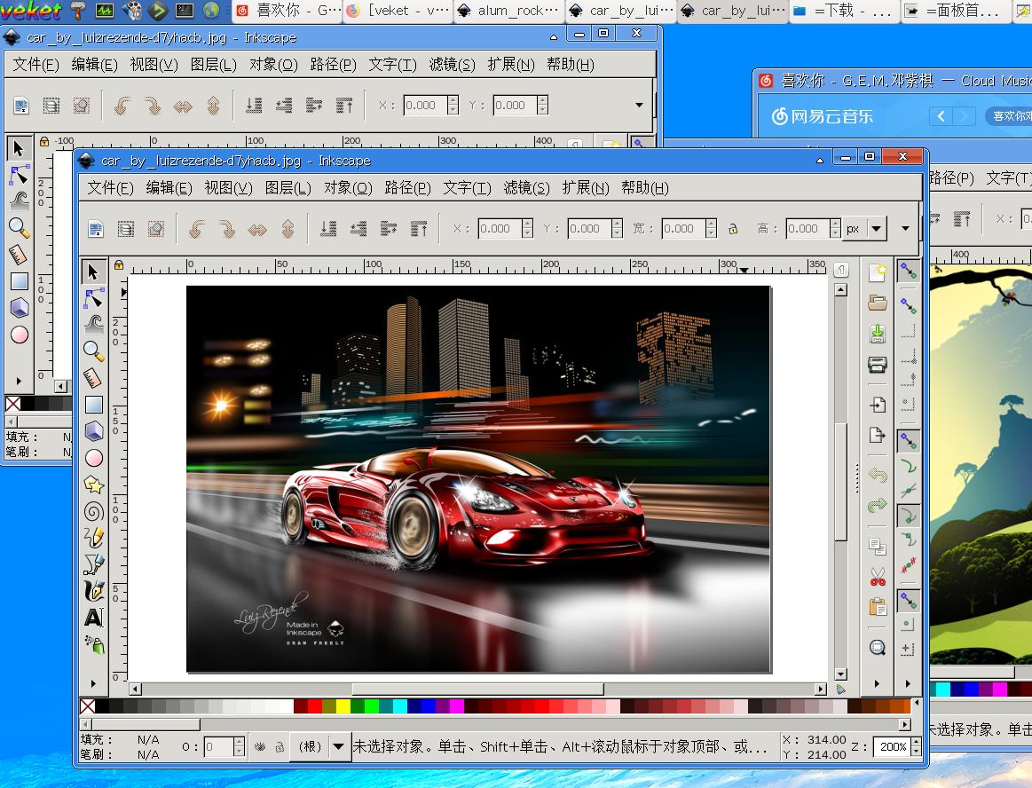Switch to the alum_rock taskbar window
Screen dimensions: 1032x788
click(x=508, y=12)
